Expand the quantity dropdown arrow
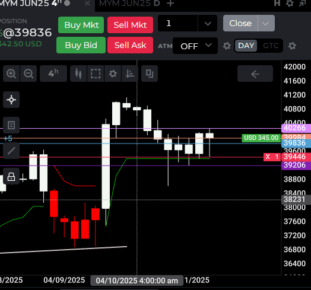The height and width of the screenshot is (290, 311). 208,23
